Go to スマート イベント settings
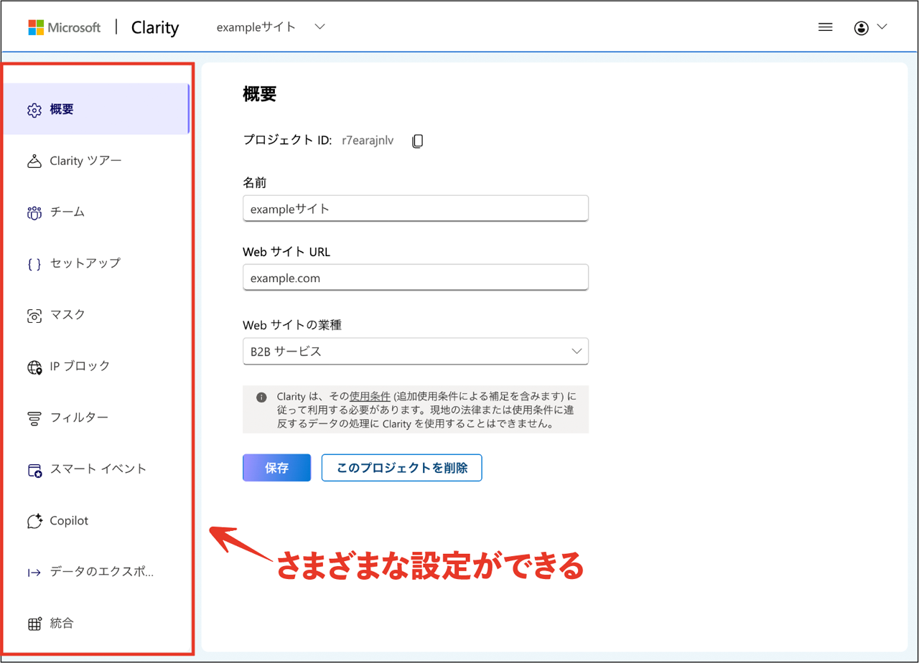919x663 pixels. point(96,469)
